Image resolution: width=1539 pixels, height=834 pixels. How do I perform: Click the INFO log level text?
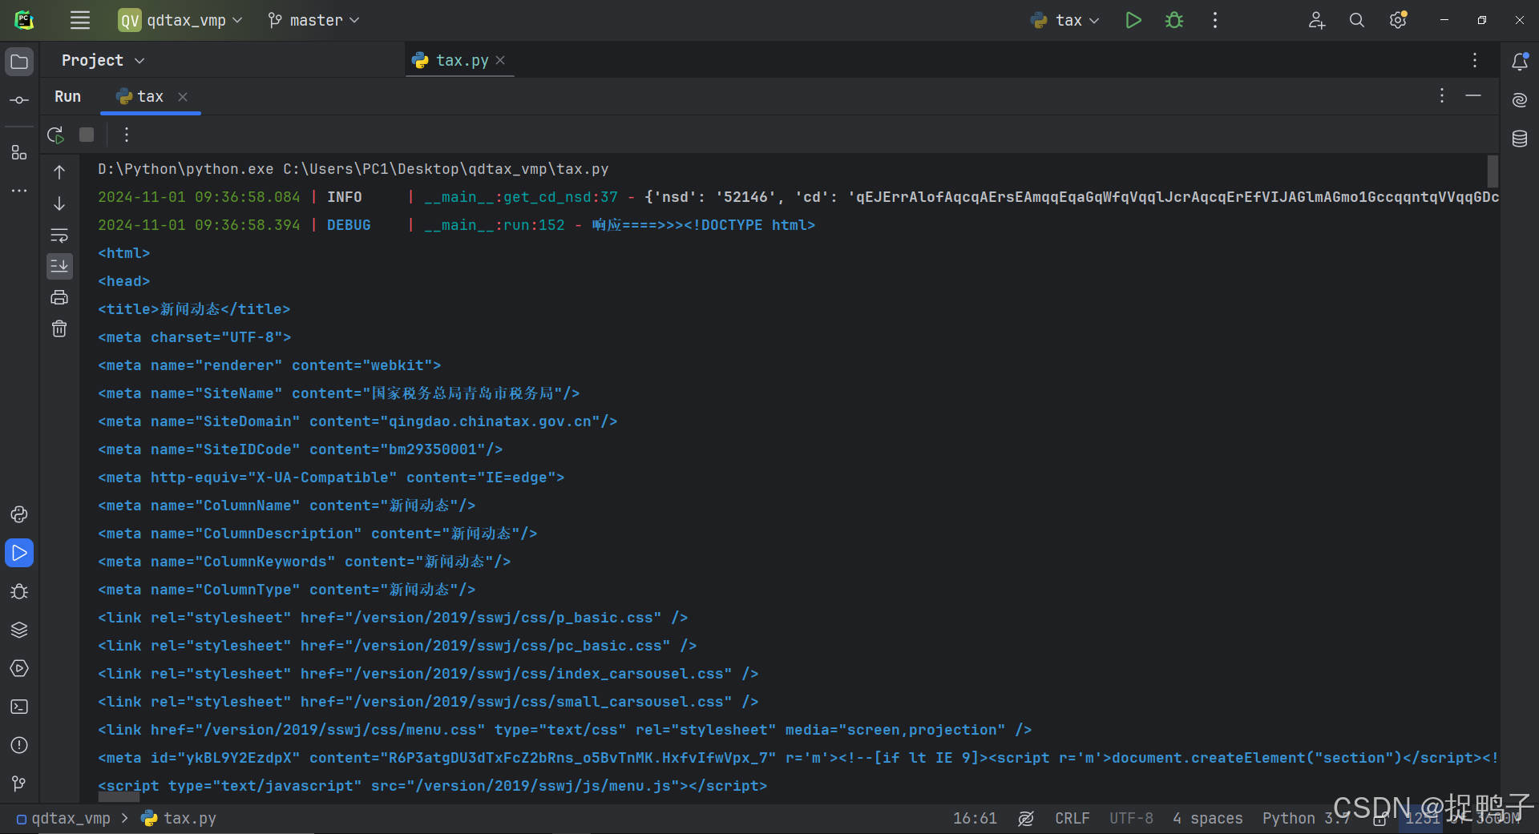[x=345, y=197]
